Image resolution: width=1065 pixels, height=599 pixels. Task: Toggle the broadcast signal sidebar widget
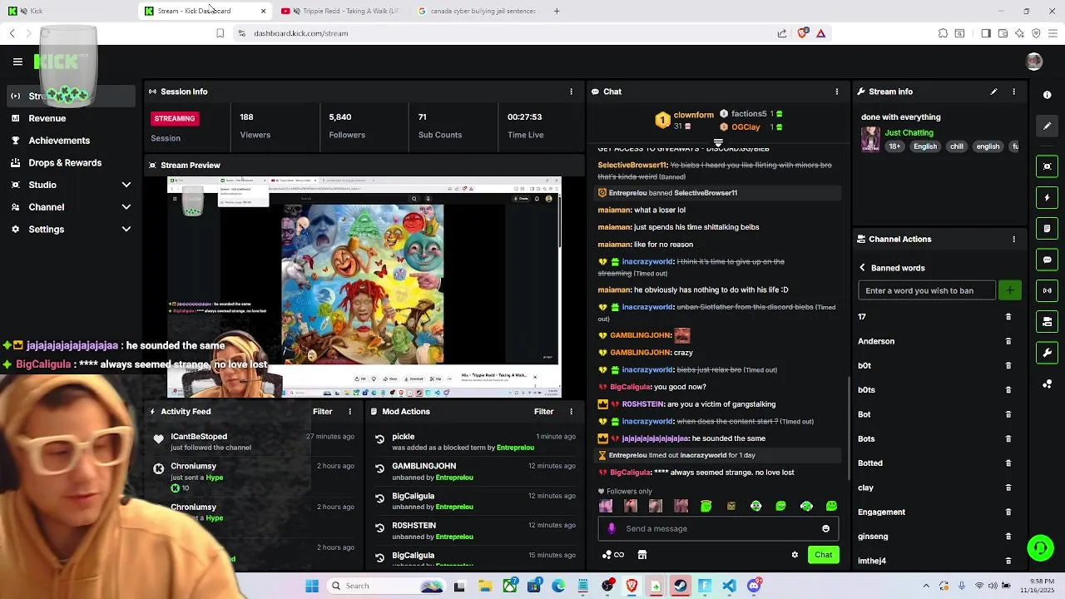tap(1048, 290)
